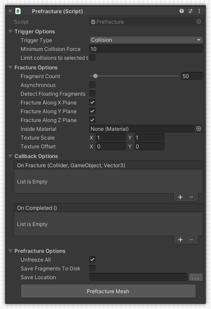This screenshot has width=211, height=309.
Task: Add a listener to On Fracture event
Action: tap(180, 197)
